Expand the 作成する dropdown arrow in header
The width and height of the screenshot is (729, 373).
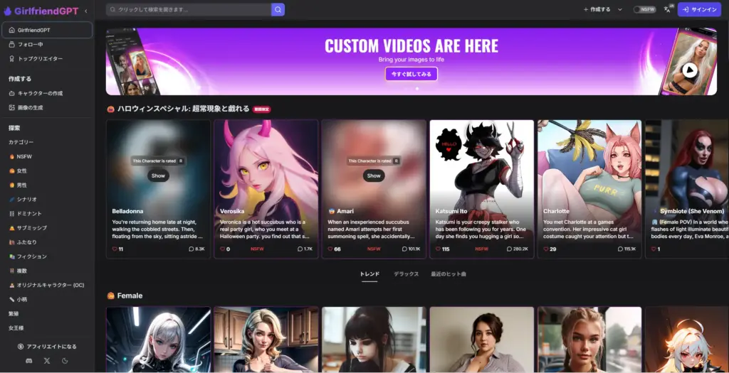point(620,9)
